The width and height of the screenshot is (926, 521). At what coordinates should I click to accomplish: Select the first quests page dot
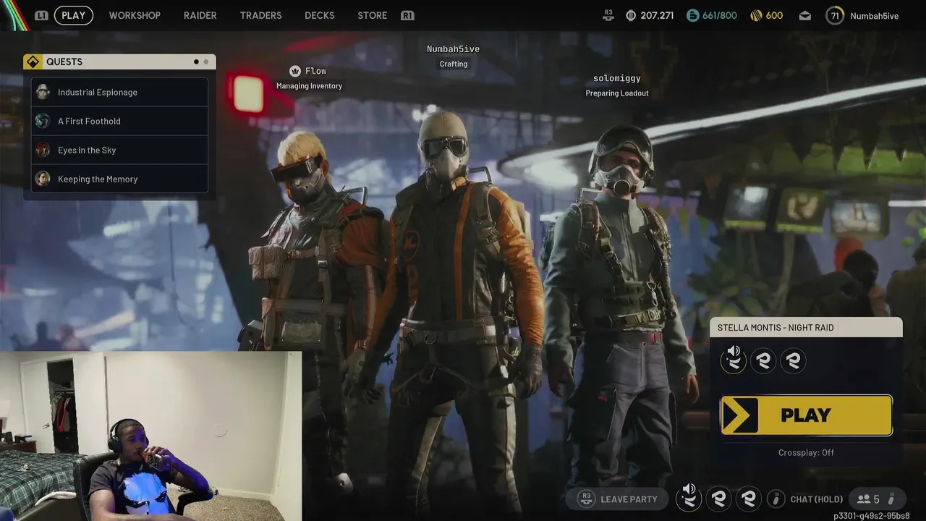point(196,62)
